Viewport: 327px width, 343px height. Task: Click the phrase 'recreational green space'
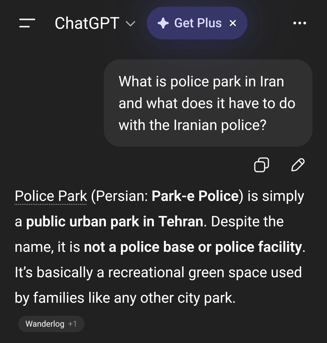(167, 272)
